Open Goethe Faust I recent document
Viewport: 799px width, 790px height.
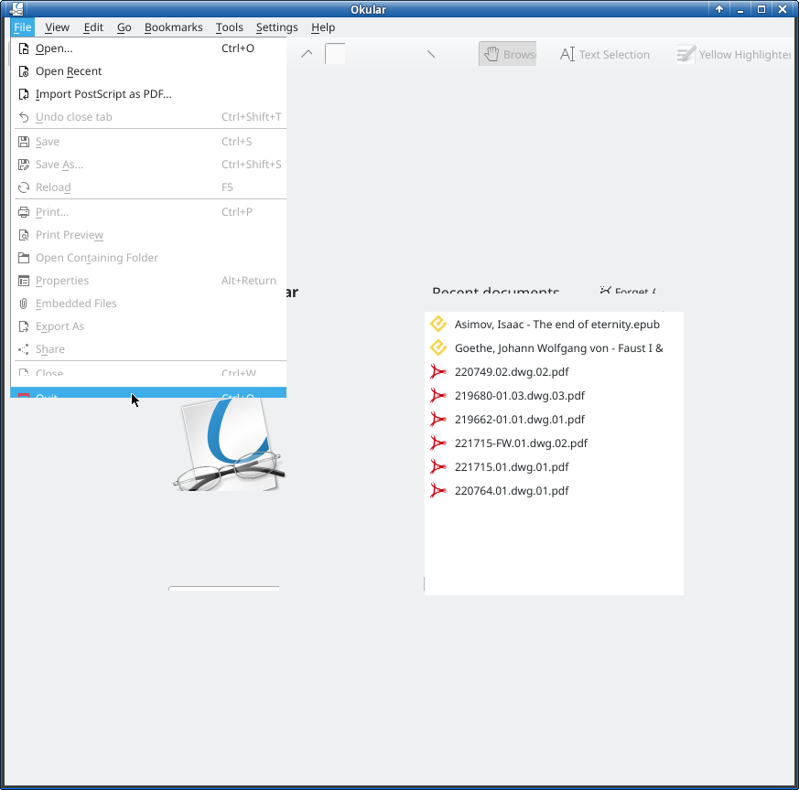(558, 348)
